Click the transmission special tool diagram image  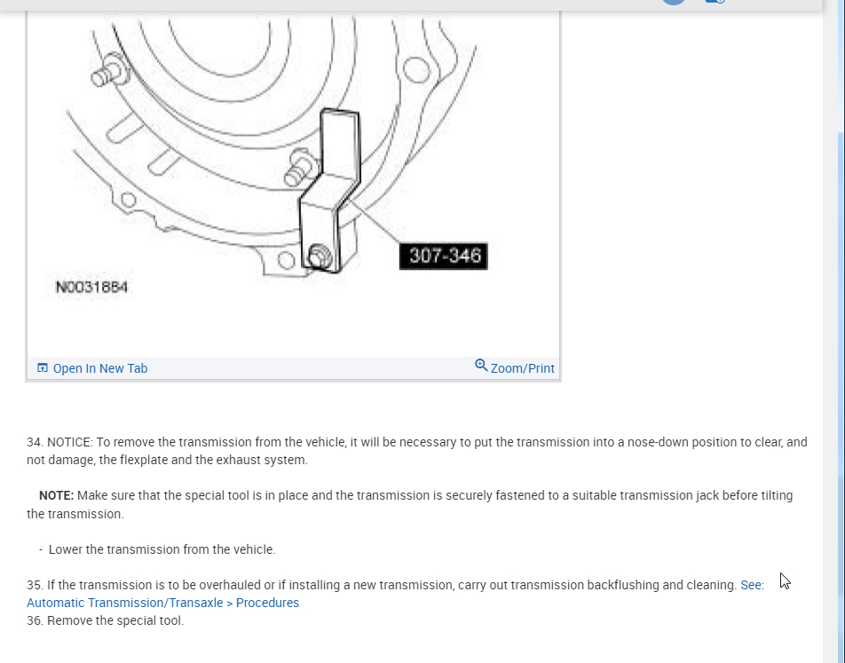point(294,183)
